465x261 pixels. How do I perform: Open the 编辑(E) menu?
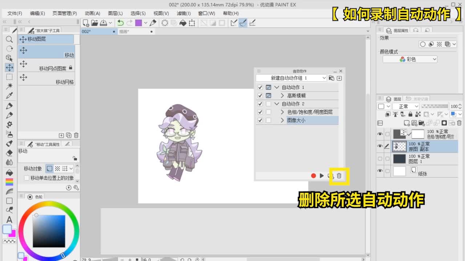point(37,13)
